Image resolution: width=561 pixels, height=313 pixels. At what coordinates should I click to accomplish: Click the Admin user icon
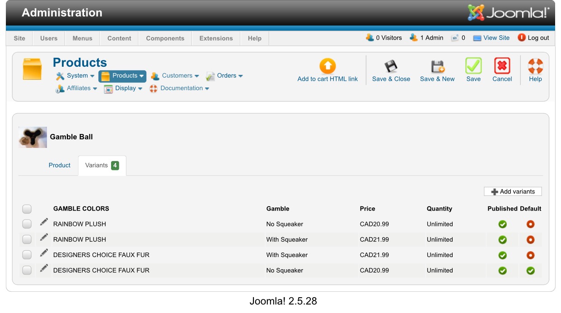pos(414,37)
